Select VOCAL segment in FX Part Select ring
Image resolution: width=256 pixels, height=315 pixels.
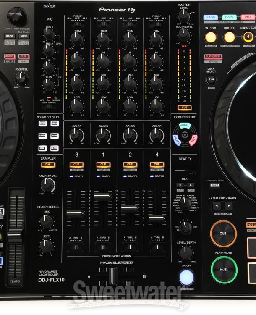185,126
